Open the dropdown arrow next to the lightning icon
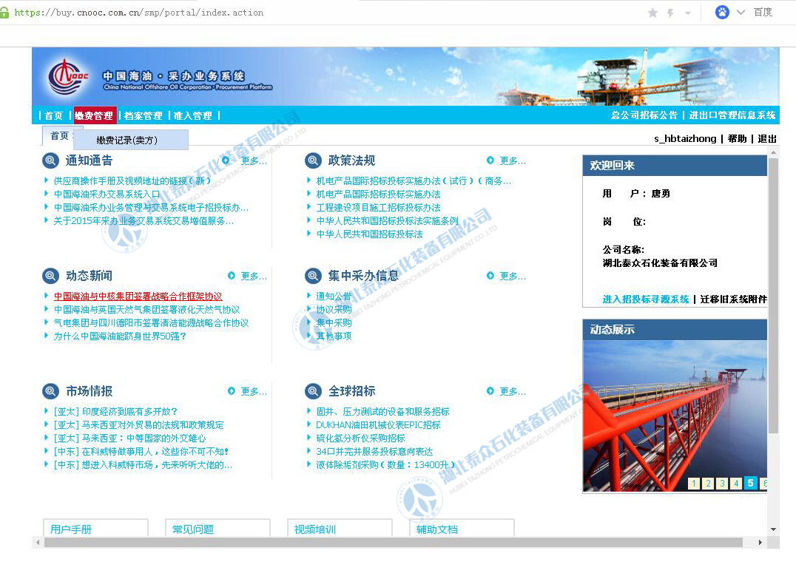 [688, 13]
